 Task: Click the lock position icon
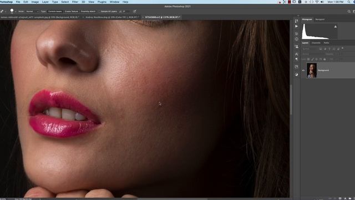click(317, 59)
